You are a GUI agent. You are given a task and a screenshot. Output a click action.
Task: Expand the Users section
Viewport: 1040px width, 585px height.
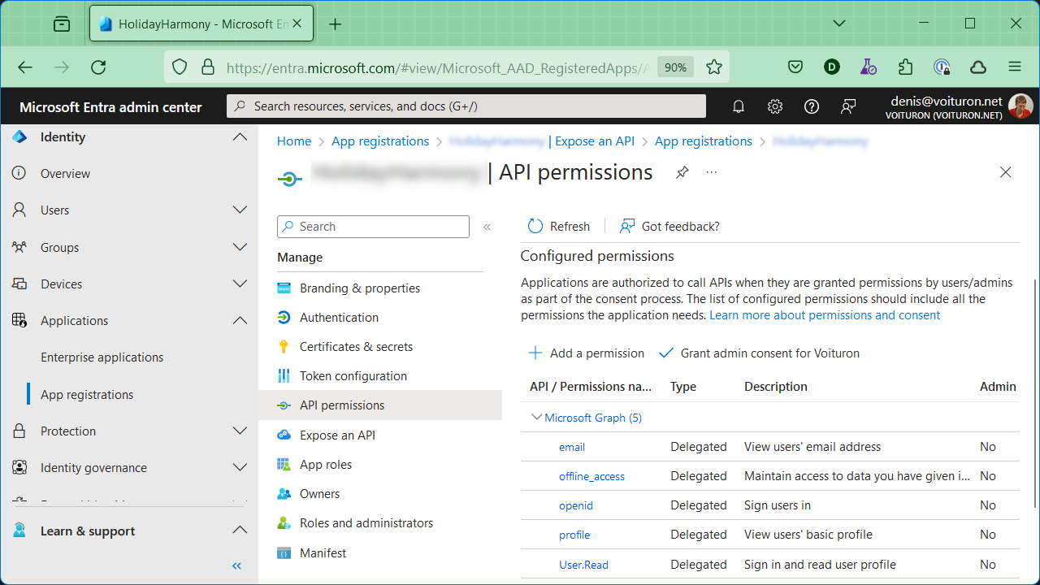click(240, 210)
